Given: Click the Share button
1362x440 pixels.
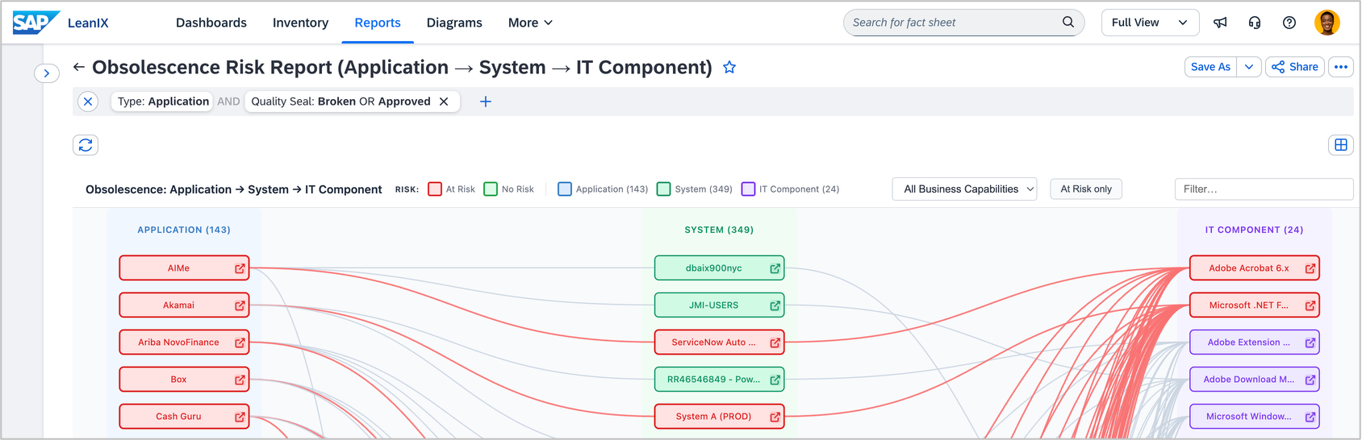Looking at the screenshot, I should pyautogui.click(x=1295, y=67).
